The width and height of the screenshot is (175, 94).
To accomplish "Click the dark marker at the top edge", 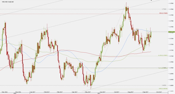I will click(151, 0).
